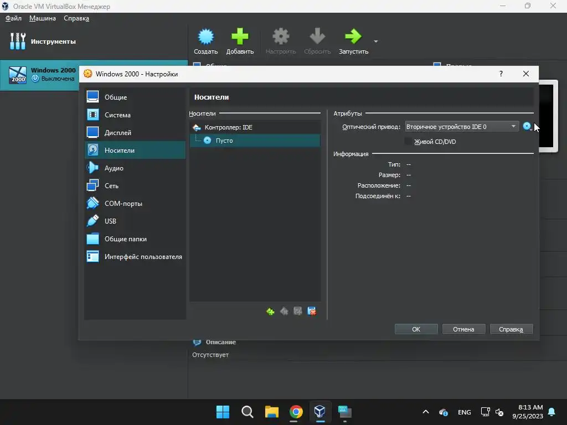Open File Explorer from taskbar
Screen dimensions: 567x425
tap(271, 412)
